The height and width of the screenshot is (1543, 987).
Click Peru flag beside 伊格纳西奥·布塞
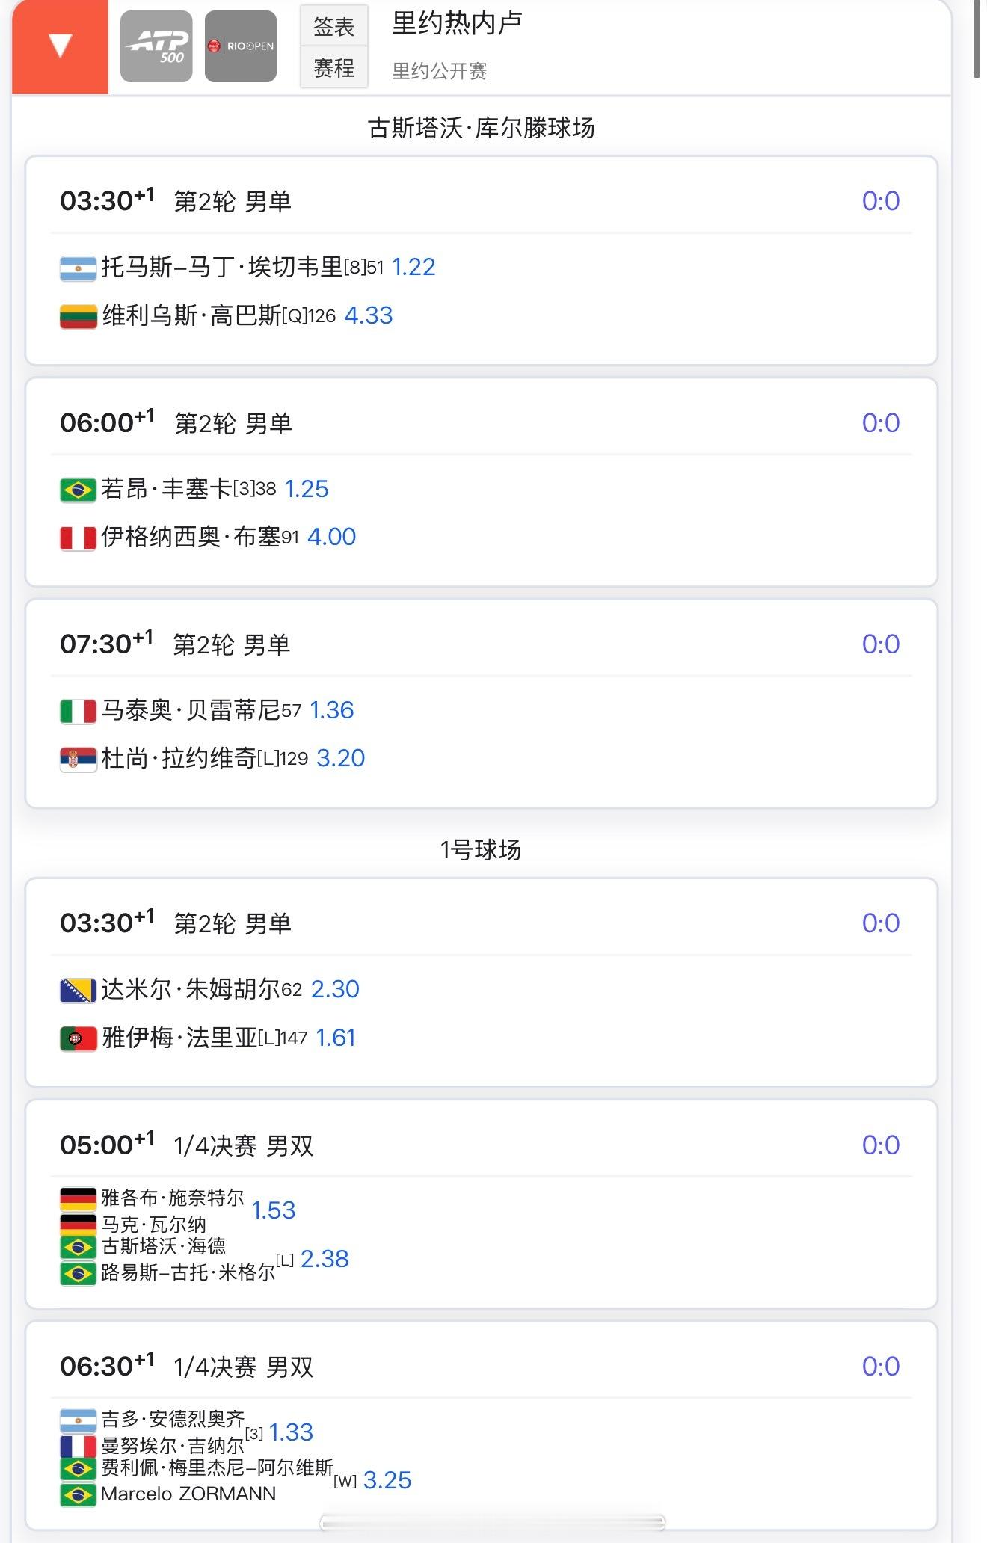pyautogui.click(x=78, y=538)
